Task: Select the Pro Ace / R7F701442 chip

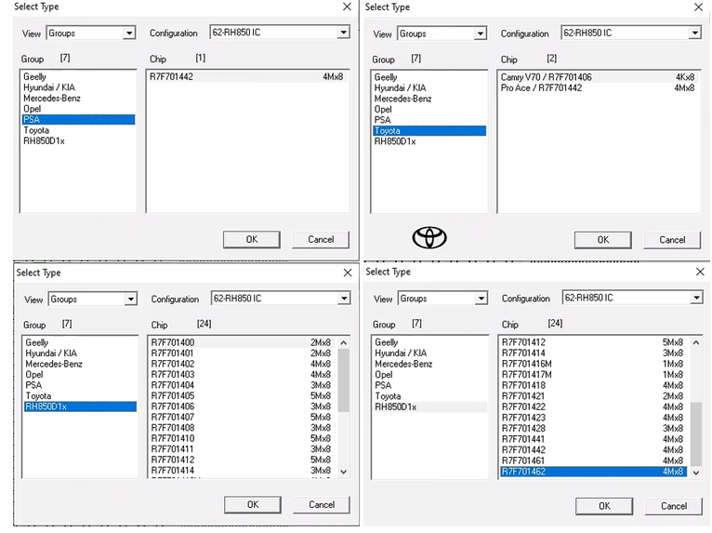Action: (x=541, y=88)
